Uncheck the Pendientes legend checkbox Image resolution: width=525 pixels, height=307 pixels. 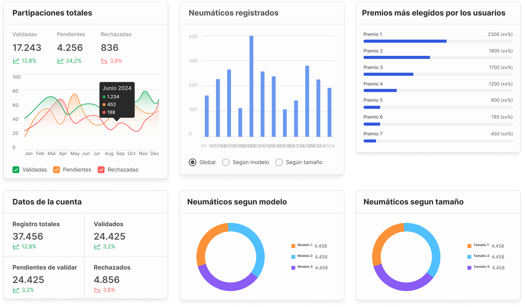[57, 170]
